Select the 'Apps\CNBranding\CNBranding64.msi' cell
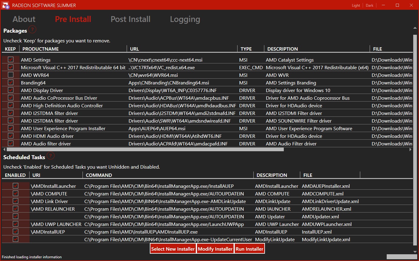This screenshot has width=419, height=261. [169, 83]
